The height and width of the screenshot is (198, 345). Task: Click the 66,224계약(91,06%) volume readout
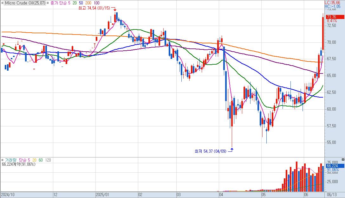(18, 164)
